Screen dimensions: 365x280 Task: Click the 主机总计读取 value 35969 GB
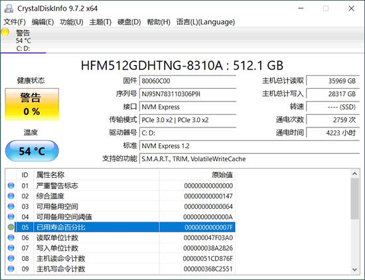pos(333,81)
